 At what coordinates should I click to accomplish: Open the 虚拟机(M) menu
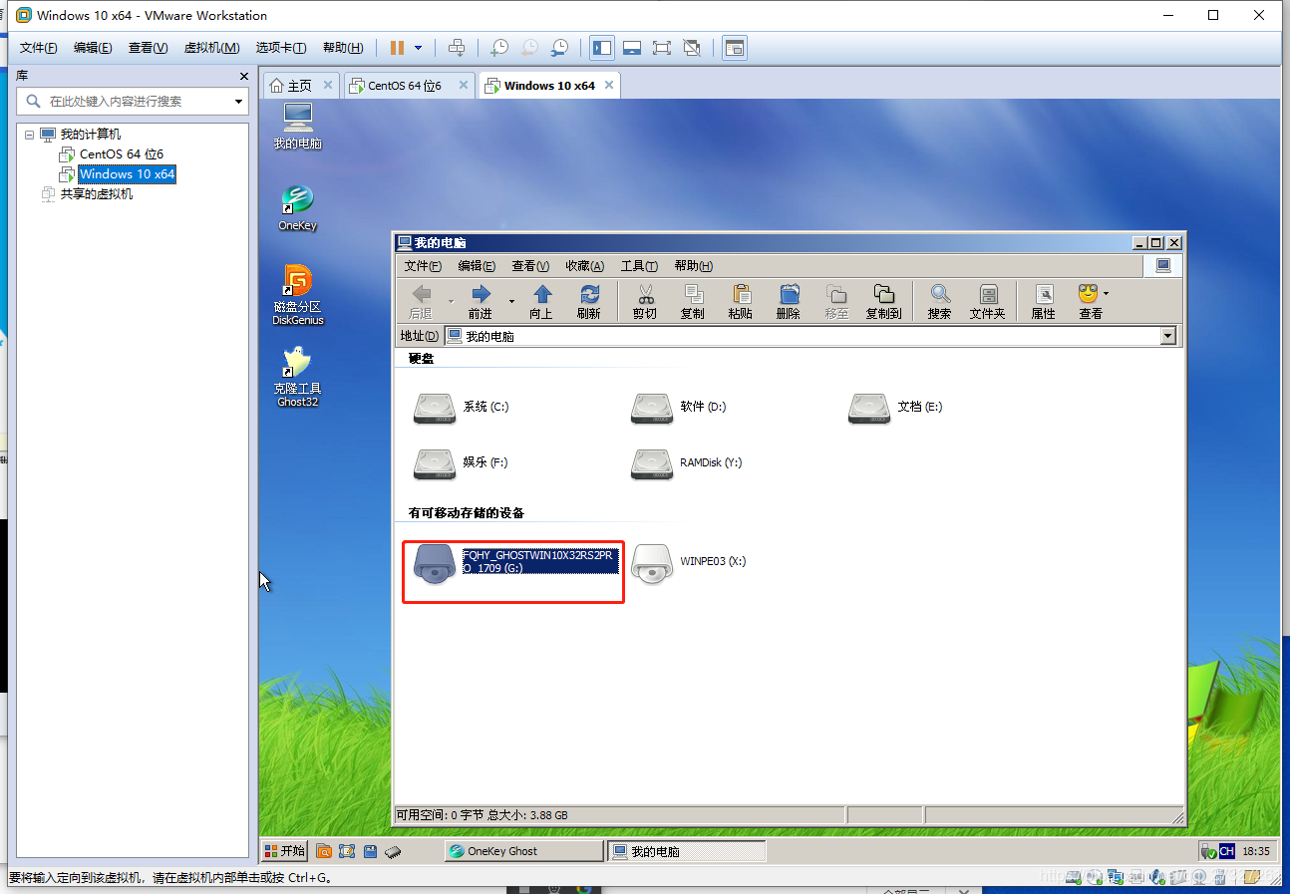point(212,48)
